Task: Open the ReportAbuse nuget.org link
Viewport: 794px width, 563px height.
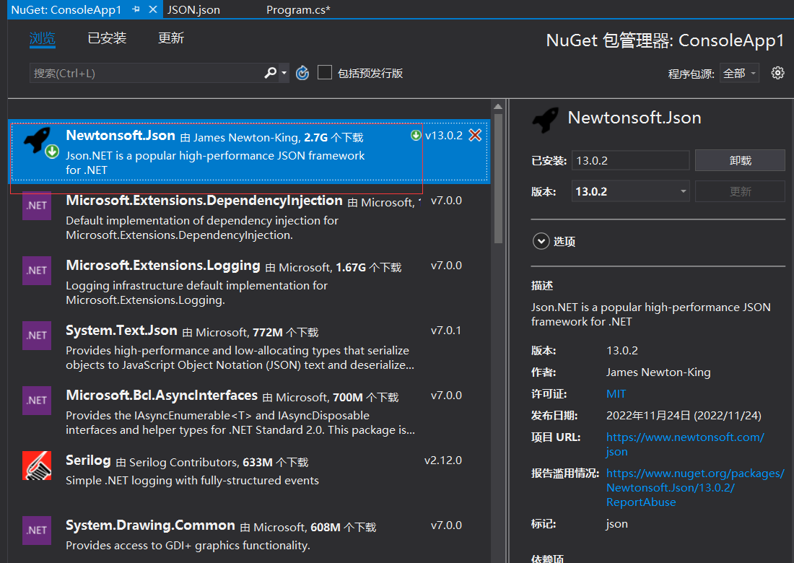Action: (x=695, y=487)
